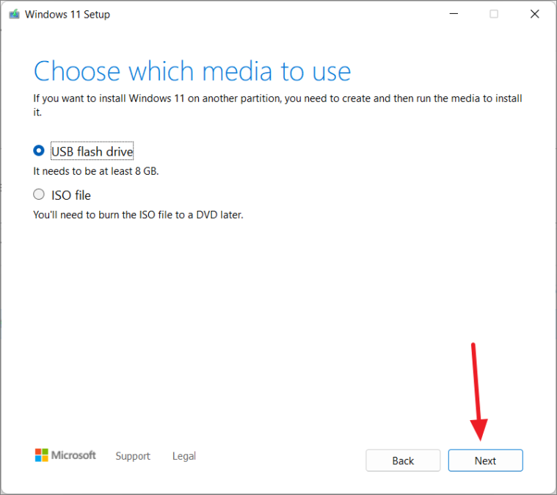Click the Next button
Screen dimensions: 557x495
pyautogui.click(x=485, y=460)
